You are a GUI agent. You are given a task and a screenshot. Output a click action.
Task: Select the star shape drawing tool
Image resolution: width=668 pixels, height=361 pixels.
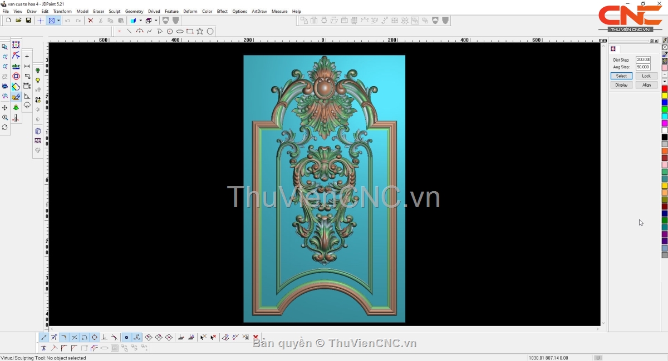pyautogui.click(x=200, y=31)
